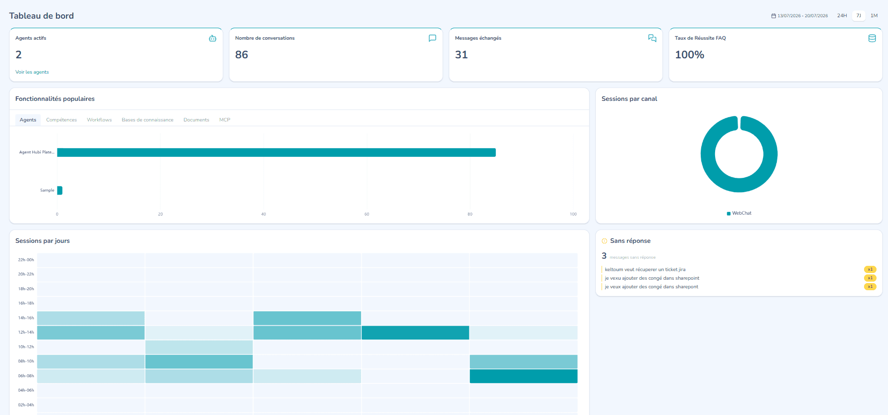Screen dimensions: 888x415
Task: Click the Sessions par canal heading
Action: [629, 99]
